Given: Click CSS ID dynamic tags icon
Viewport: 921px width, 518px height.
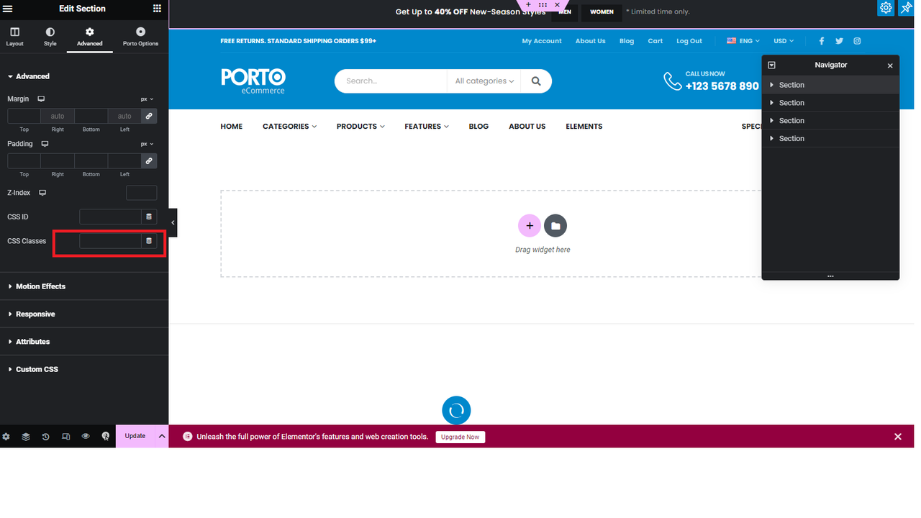Looking at the screenshot, I should 149,217.
